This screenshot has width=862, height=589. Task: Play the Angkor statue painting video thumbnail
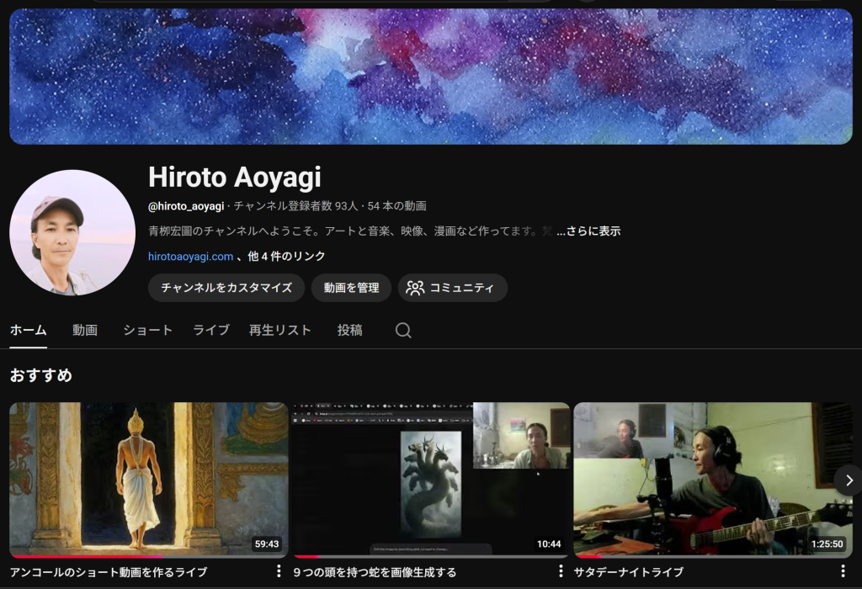(149, 479)
